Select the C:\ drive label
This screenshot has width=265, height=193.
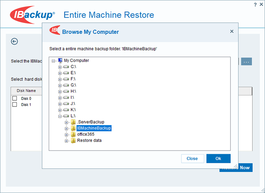pyautogui.click(x=74, y=67)
